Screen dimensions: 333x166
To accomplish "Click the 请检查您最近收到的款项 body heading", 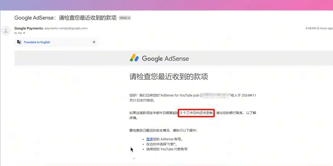I will coord(168,77).
